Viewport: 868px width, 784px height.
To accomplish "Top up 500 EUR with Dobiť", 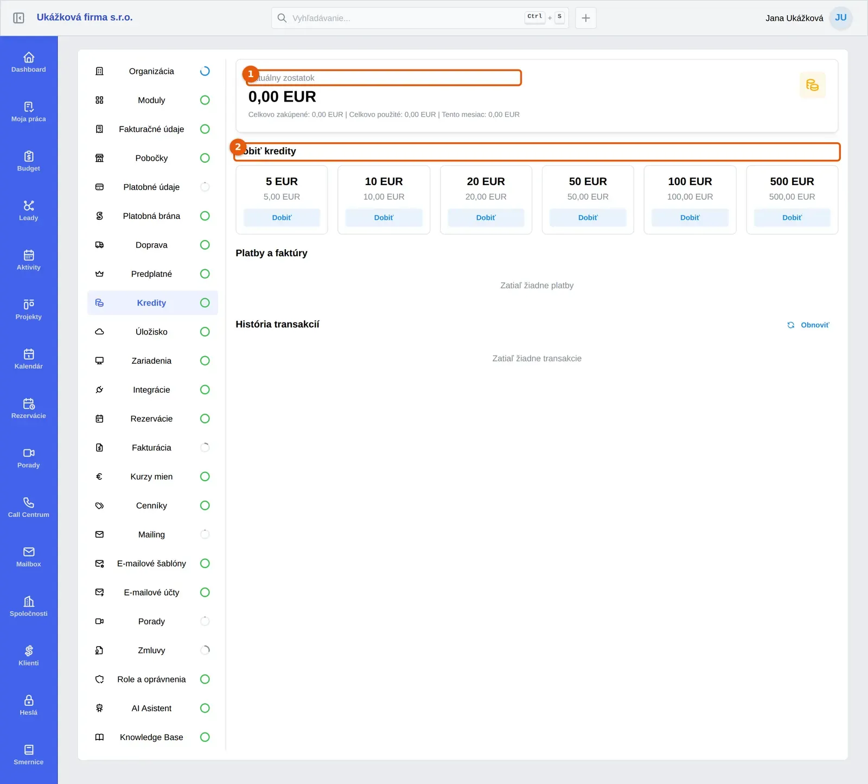I will (x=792, y=217).
